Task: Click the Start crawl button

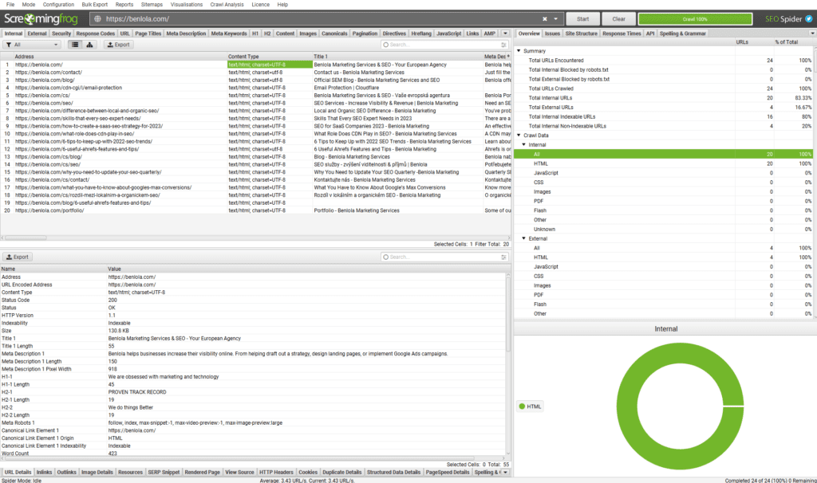Action: [582, 19]
